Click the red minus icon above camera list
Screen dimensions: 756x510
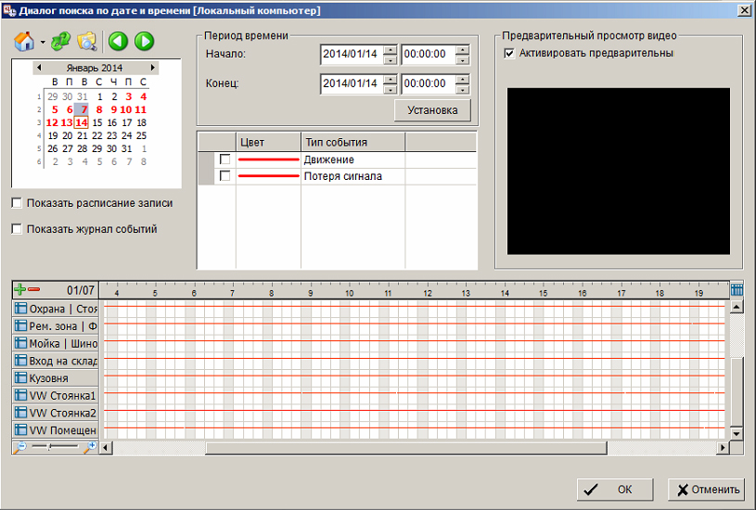pos(34,290)
